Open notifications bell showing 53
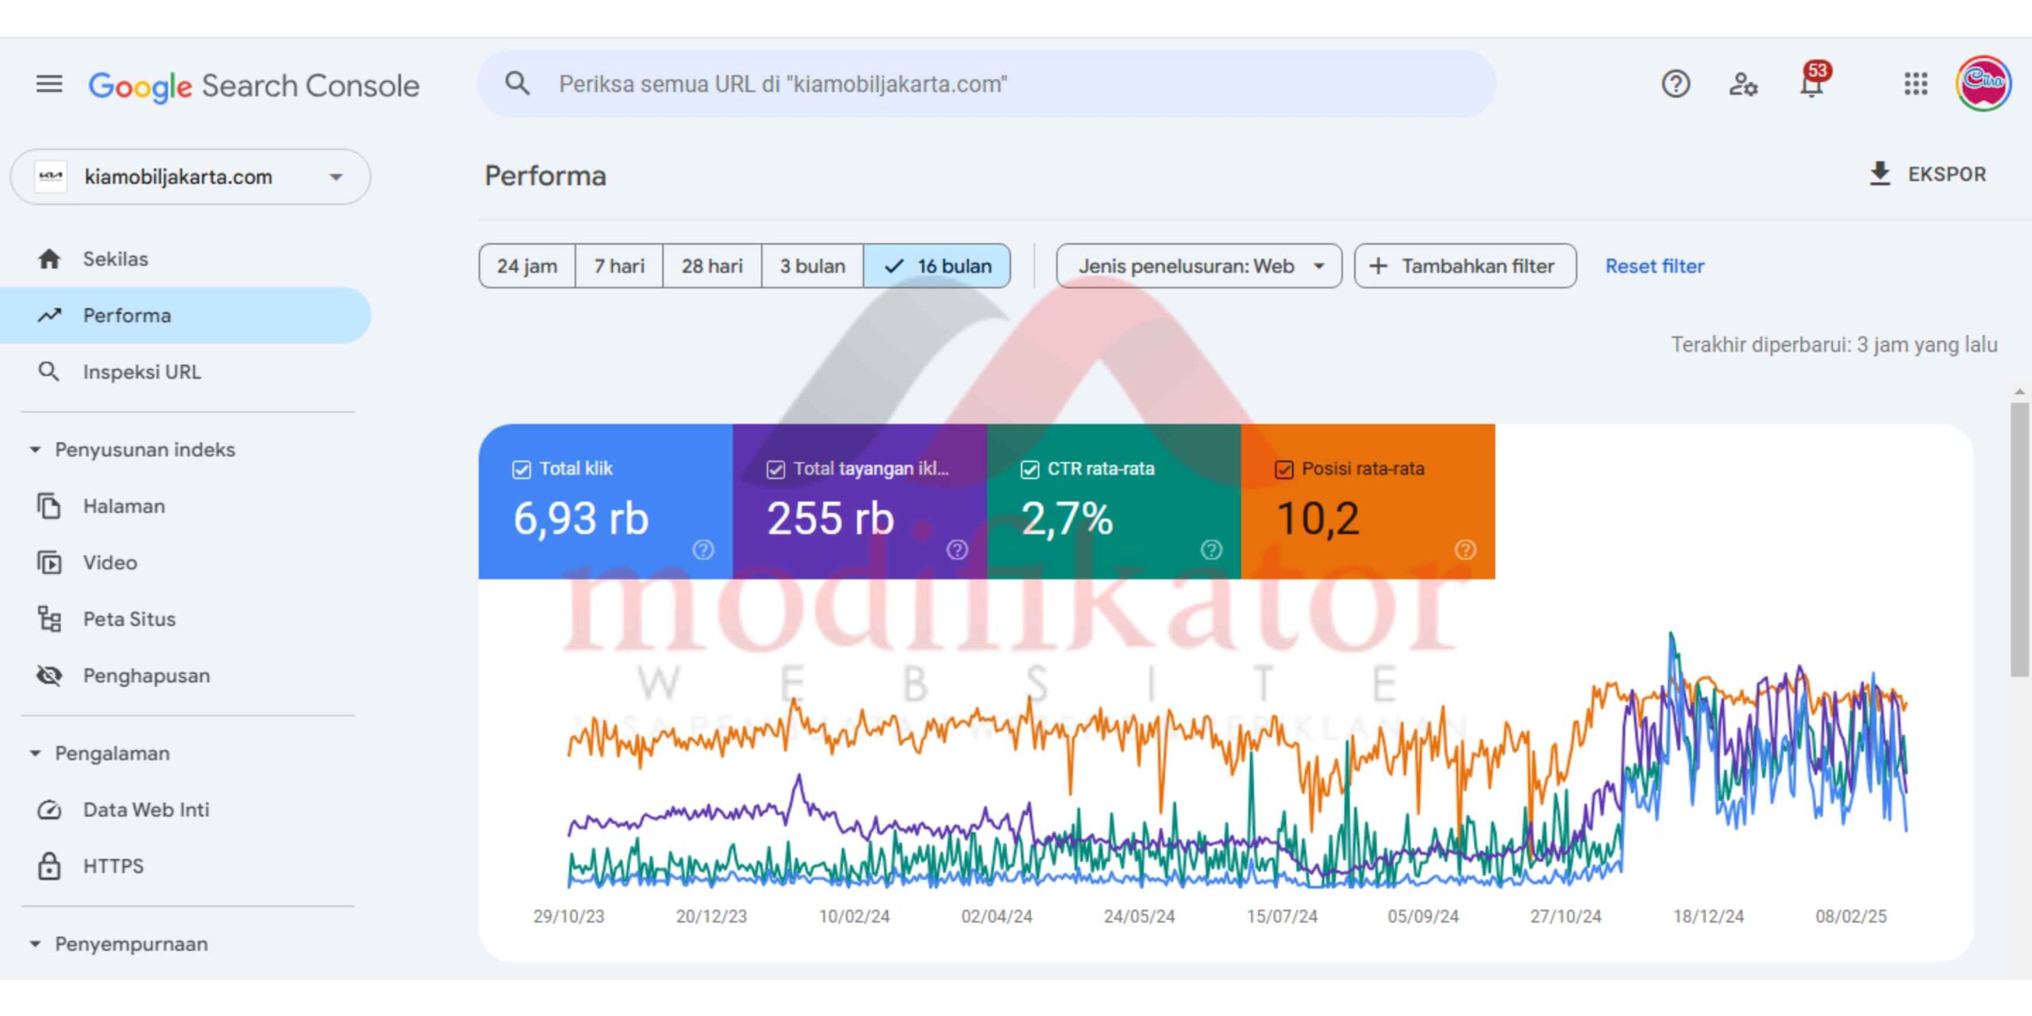 pos(1813,81)
